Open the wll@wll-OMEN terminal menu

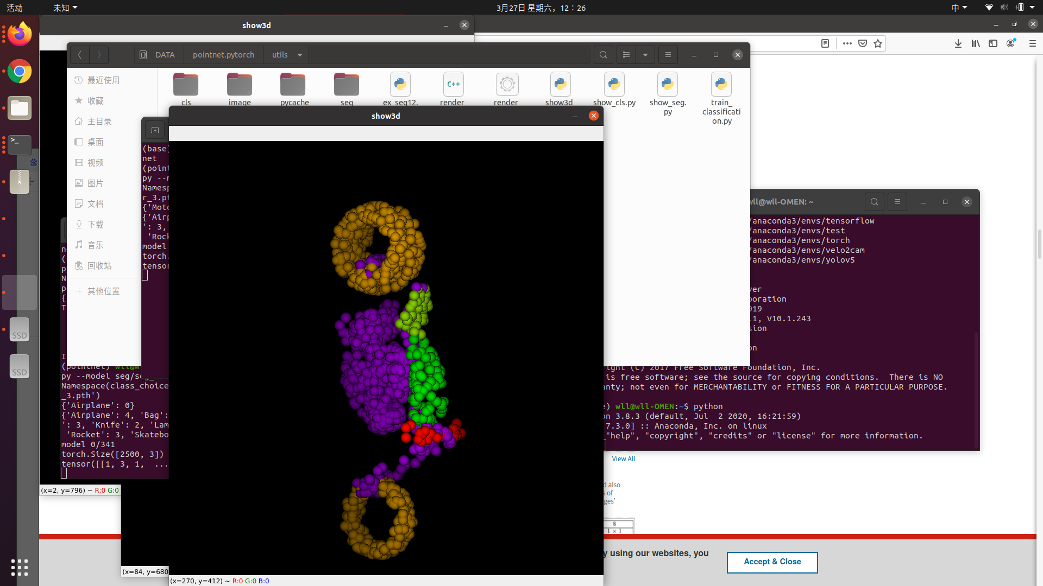click(897, 202)
